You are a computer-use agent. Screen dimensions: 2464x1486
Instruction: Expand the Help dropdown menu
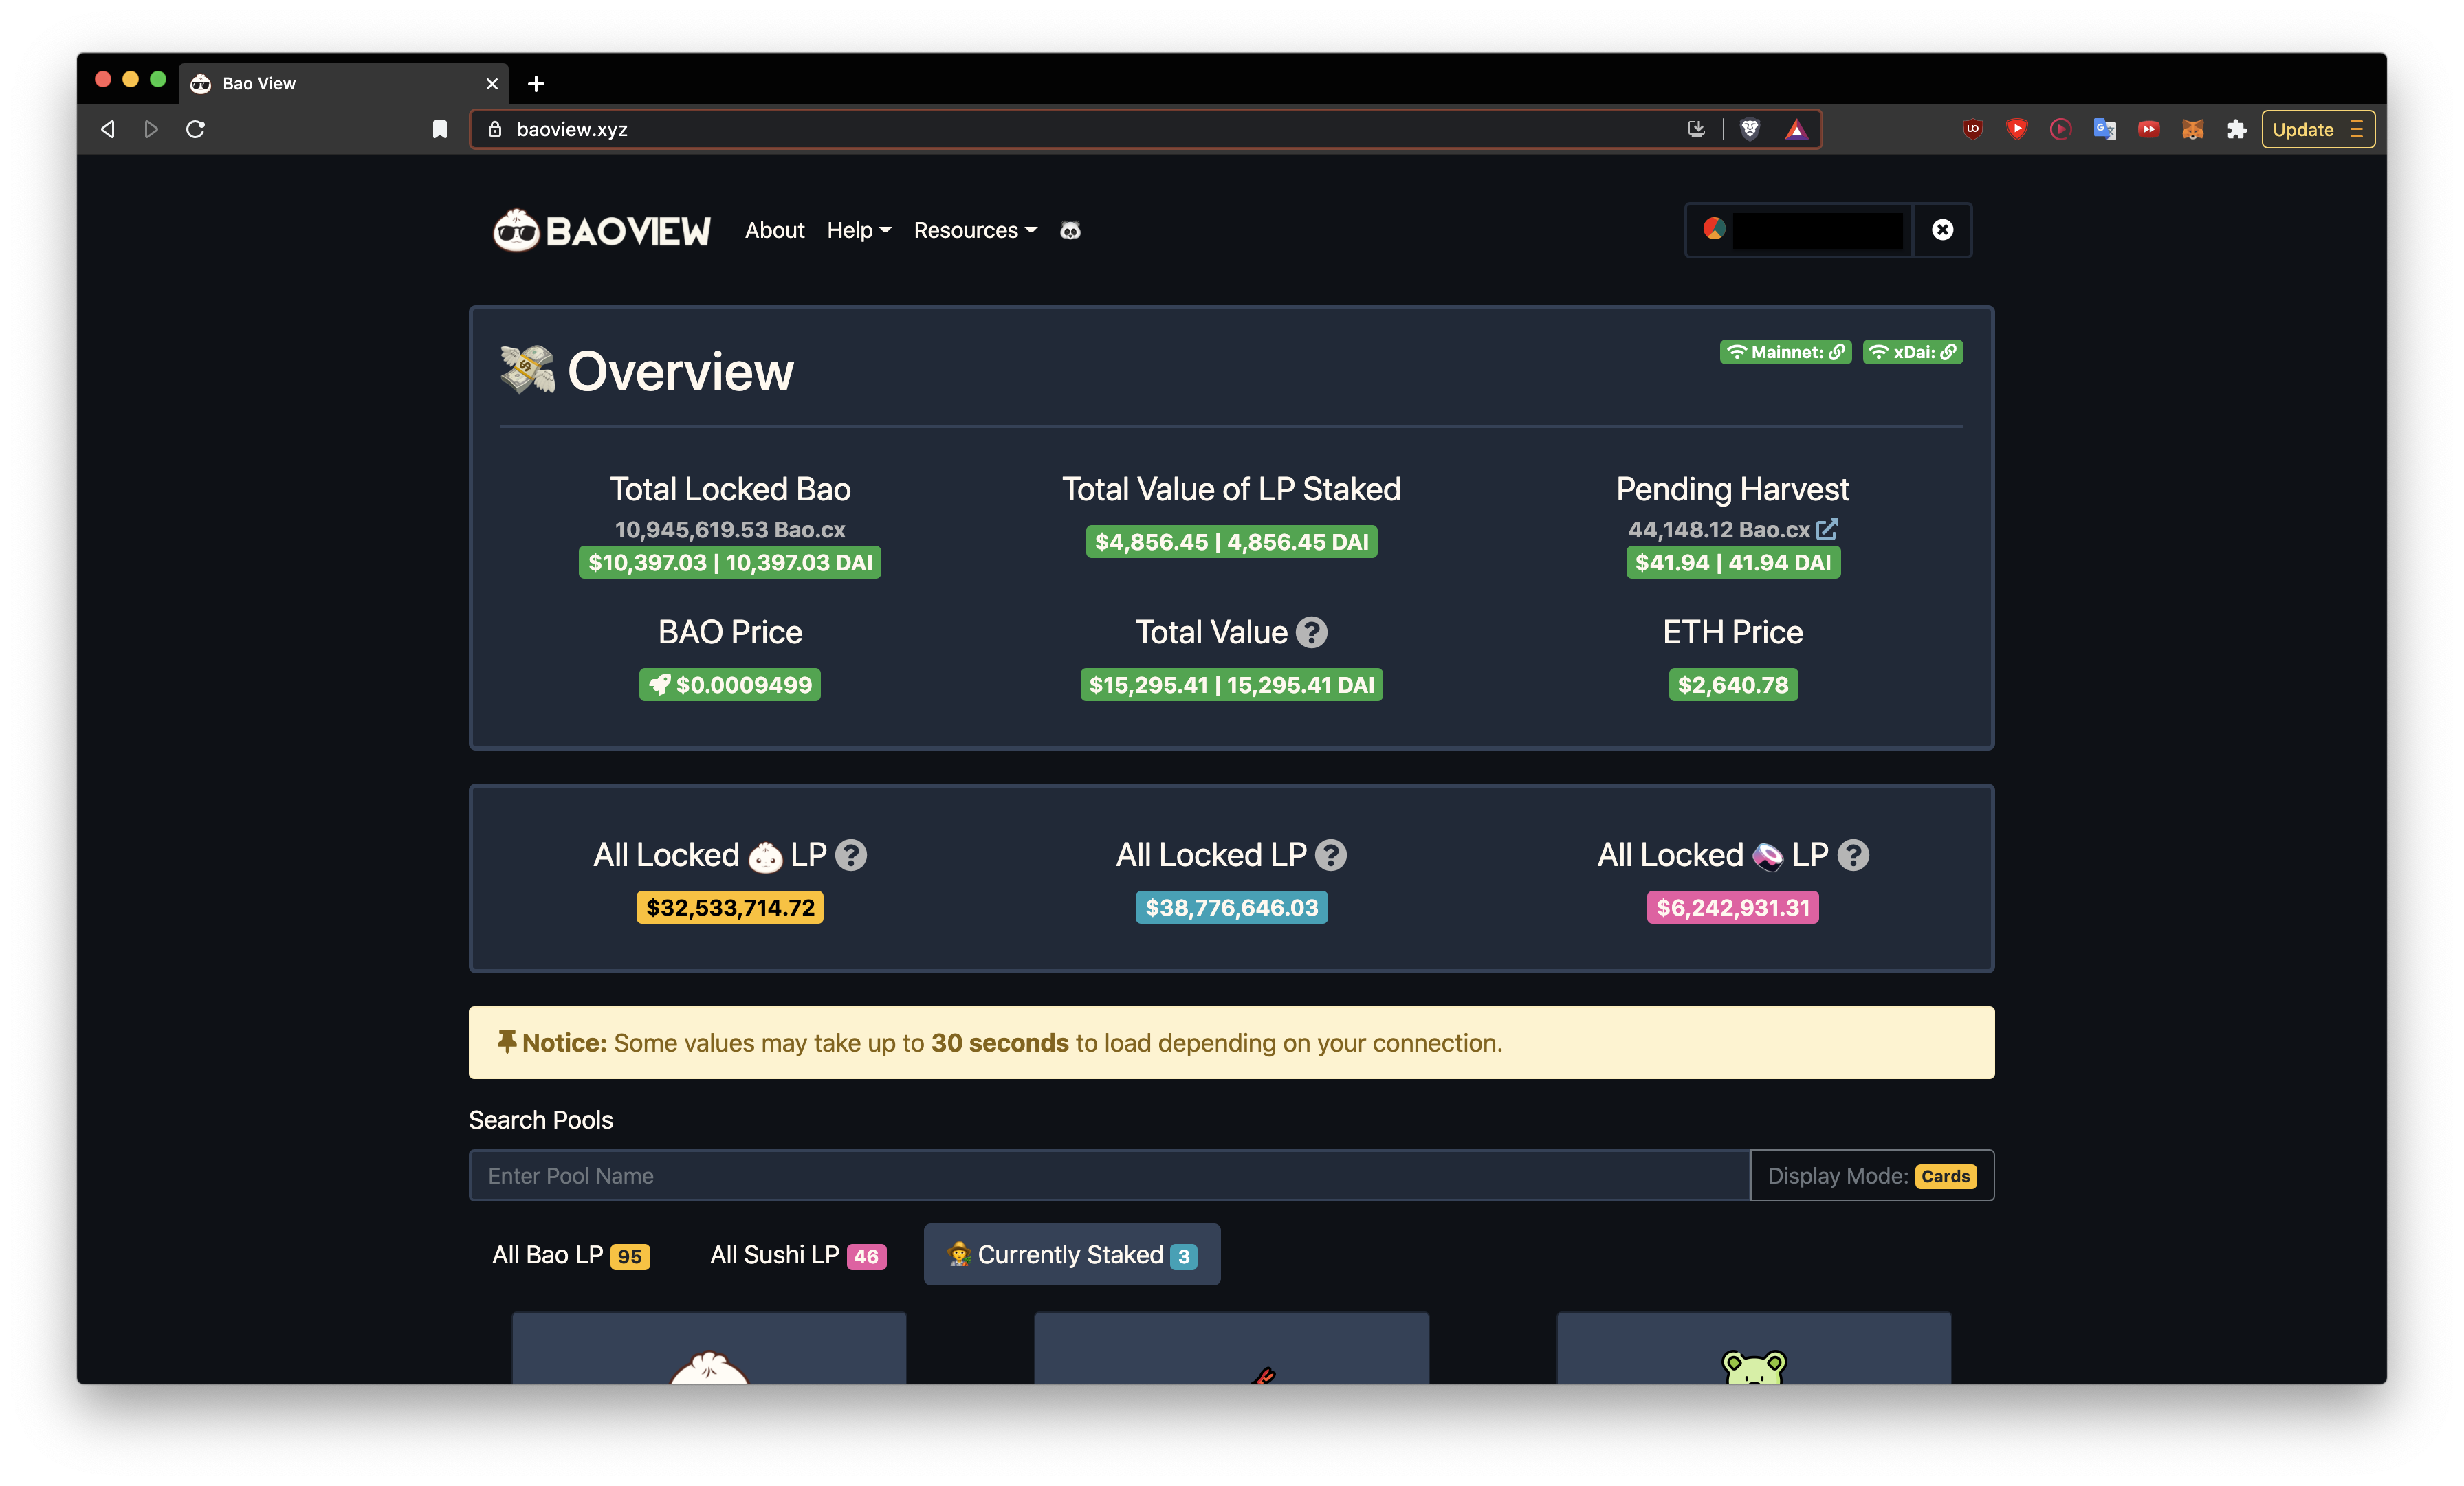(x=858, y=231)
